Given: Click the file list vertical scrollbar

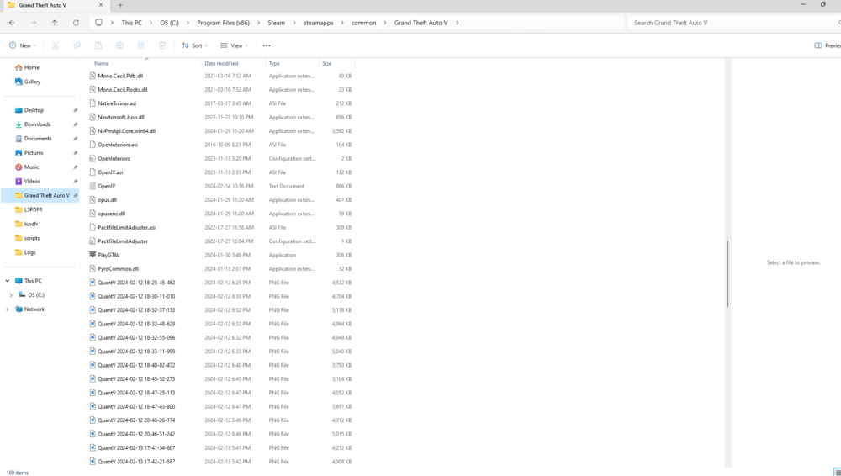Looking at the screenshot, I should pos(727,273).
